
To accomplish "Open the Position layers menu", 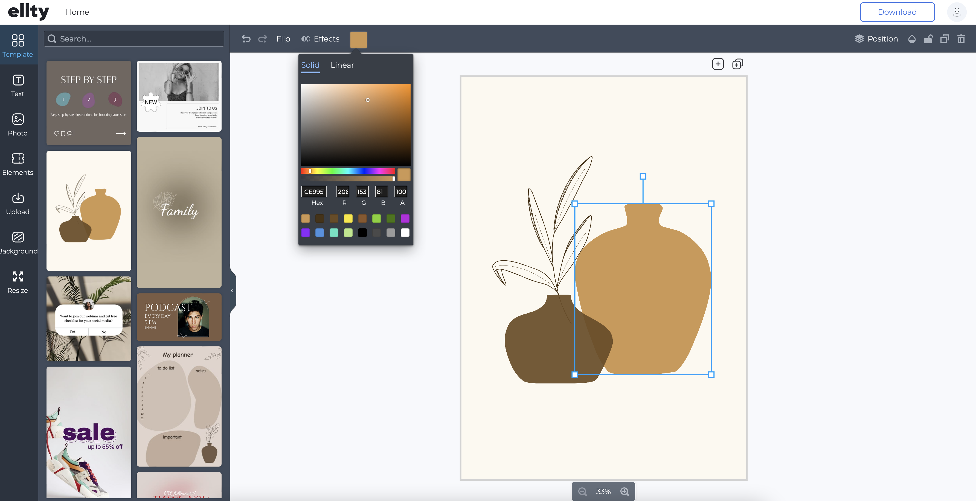I will [x=876, y=39].
